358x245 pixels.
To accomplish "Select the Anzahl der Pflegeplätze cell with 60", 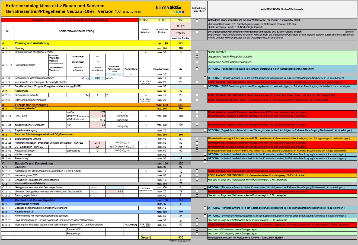I will pyautogui.click(x=97, y=57).
